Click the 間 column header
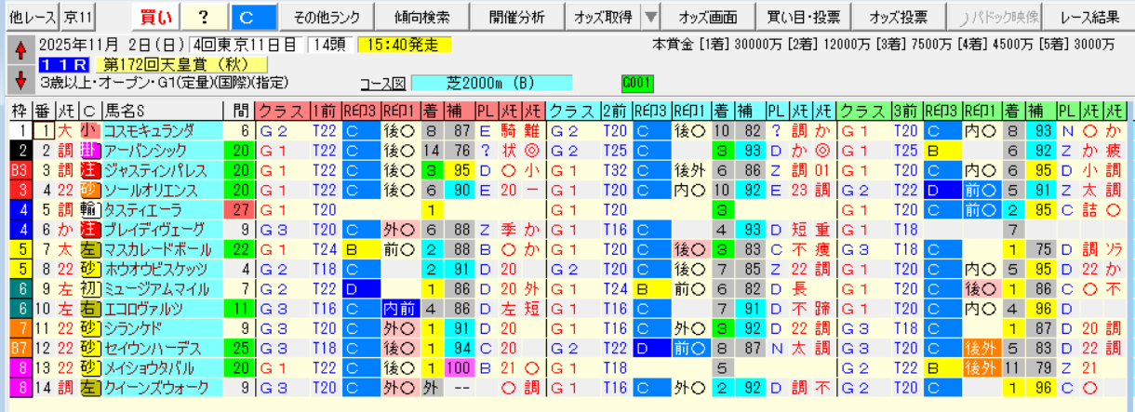 click(x=241, y=111)
